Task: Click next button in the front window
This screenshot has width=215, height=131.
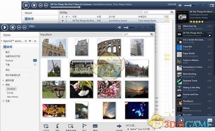Action: click(24, 27)
